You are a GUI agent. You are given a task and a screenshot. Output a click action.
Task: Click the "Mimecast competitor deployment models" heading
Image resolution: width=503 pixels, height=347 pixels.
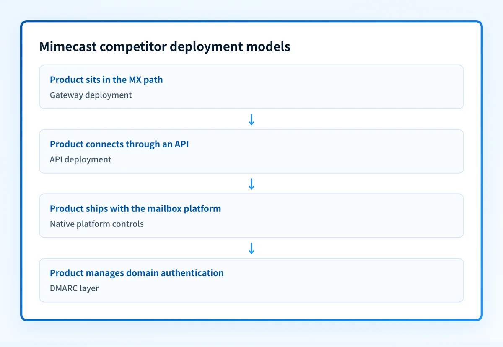point(165,46)
